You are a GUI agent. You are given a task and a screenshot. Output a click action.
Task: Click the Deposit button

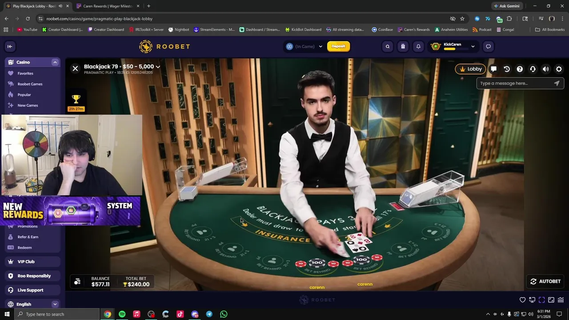[x=338, y=46]
